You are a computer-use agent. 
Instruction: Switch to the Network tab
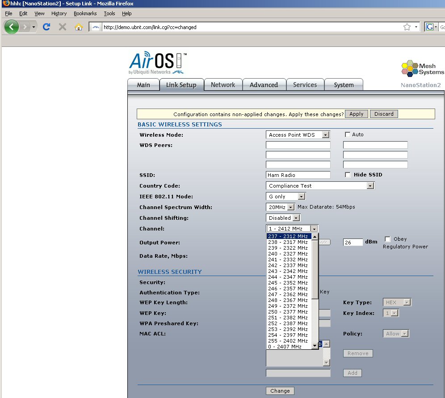pos(223,85)
